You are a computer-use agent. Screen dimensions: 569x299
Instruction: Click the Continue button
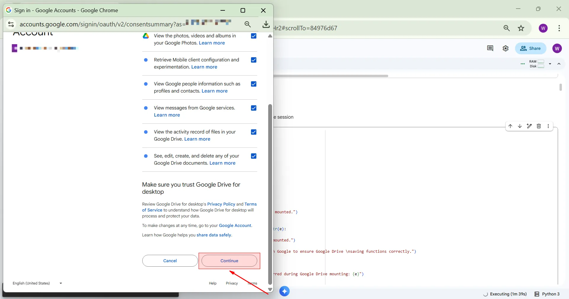pyautogui.click(x=229, y=261)
